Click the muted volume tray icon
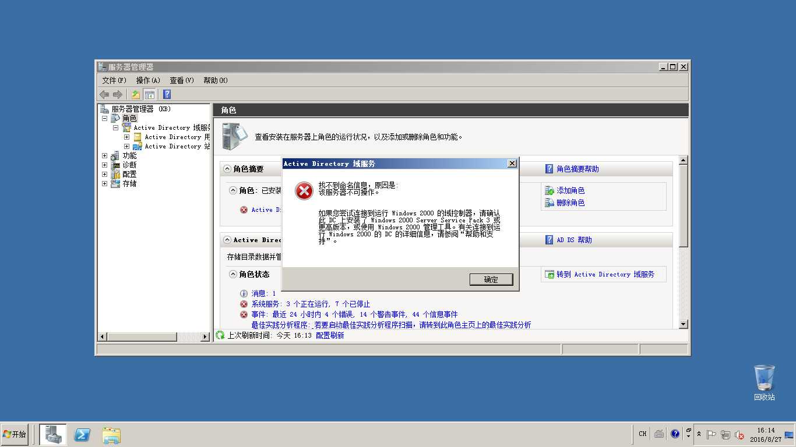Viewport: 796px width, 447px height. point(739,434)
